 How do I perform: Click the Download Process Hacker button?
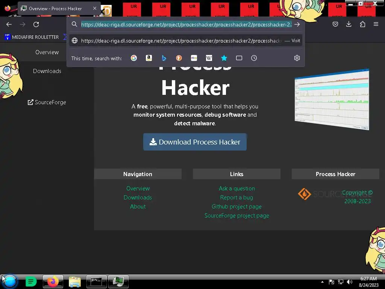(195, 142)
